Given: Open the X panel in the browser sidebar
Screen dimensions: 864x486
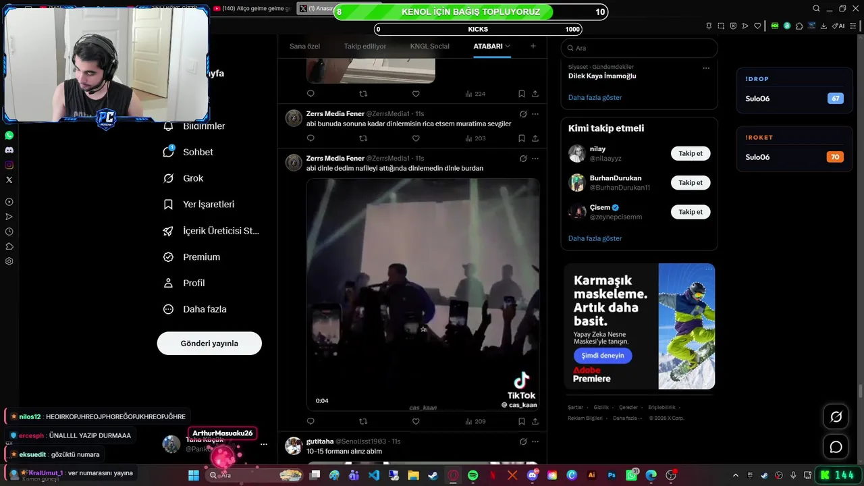Looking at the screenshot, I should 9,180.
